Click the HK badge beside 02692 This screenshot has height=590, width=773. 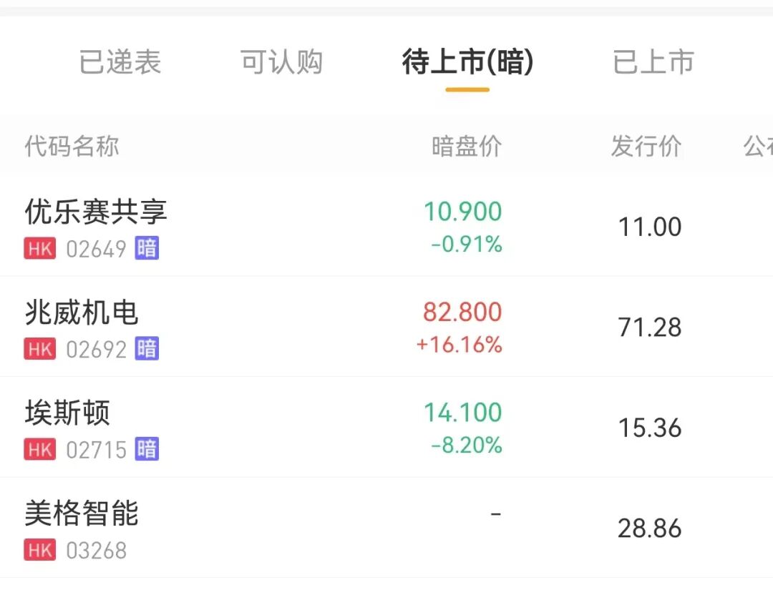39,349
